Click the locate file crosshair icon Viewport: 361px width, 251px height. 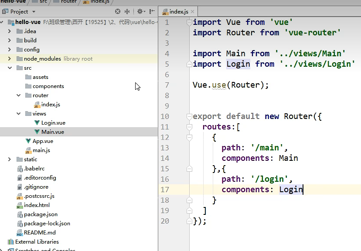[x=118, y=11]
